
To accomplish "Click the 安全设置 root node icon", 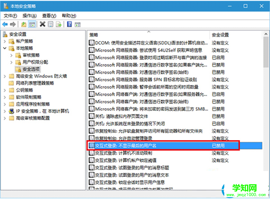I will click(x=5, y=34).
